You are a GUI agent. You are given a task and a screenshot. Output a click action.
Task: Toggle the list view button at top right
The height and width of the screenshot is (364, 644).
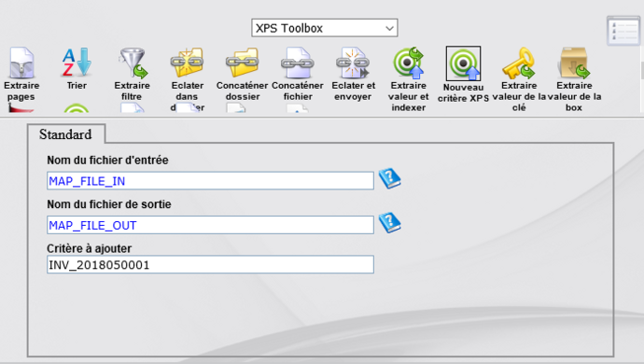click(623, 31)
